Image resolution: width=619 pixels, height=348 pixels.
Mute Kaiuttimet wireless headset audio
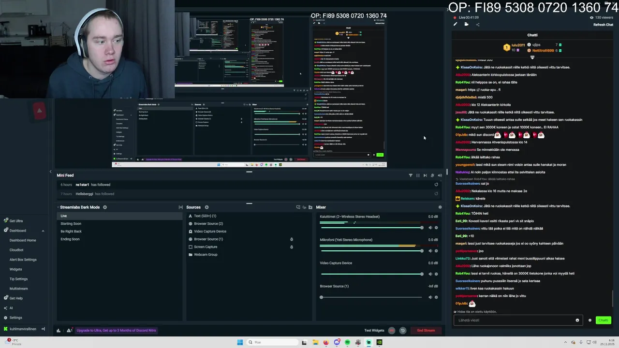click(430, 228)
